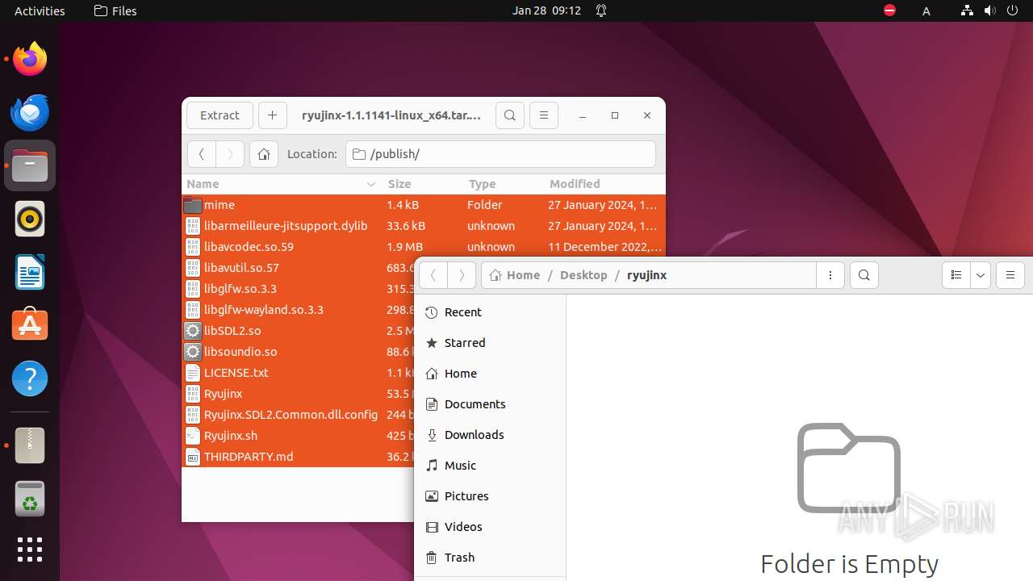Sort archive list by Name column
The image size is (1033, 581).
tap(282, 184)
